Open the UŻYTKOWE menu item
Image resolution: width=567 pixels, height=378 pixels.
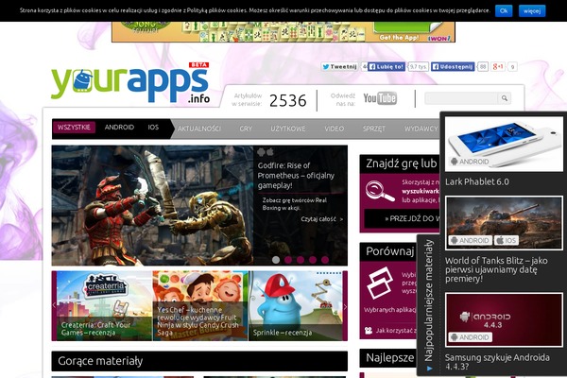pos(288,129)
